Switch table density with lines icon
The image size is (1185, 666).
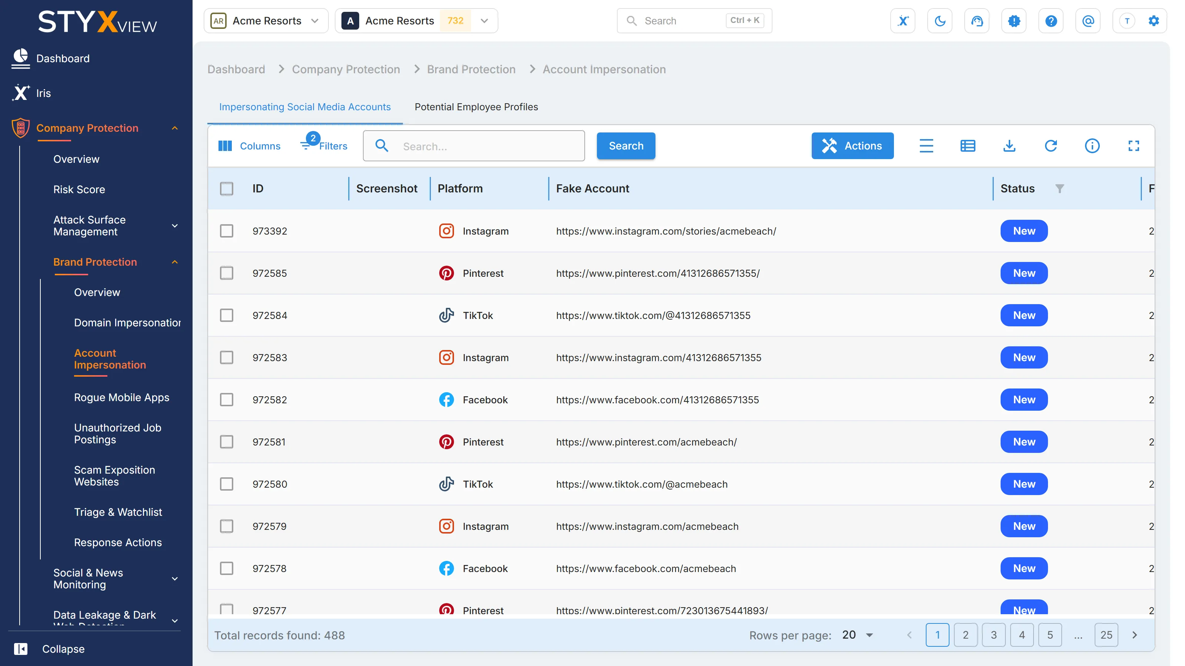(926, 146)
